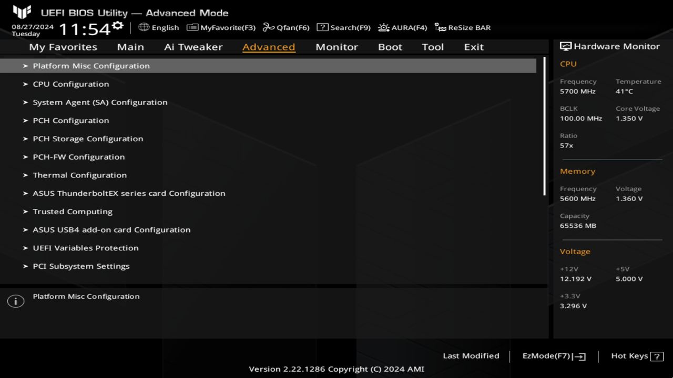
Task: Click the 5600 MHz memory frequency value
Action: [x=578, y=199]
